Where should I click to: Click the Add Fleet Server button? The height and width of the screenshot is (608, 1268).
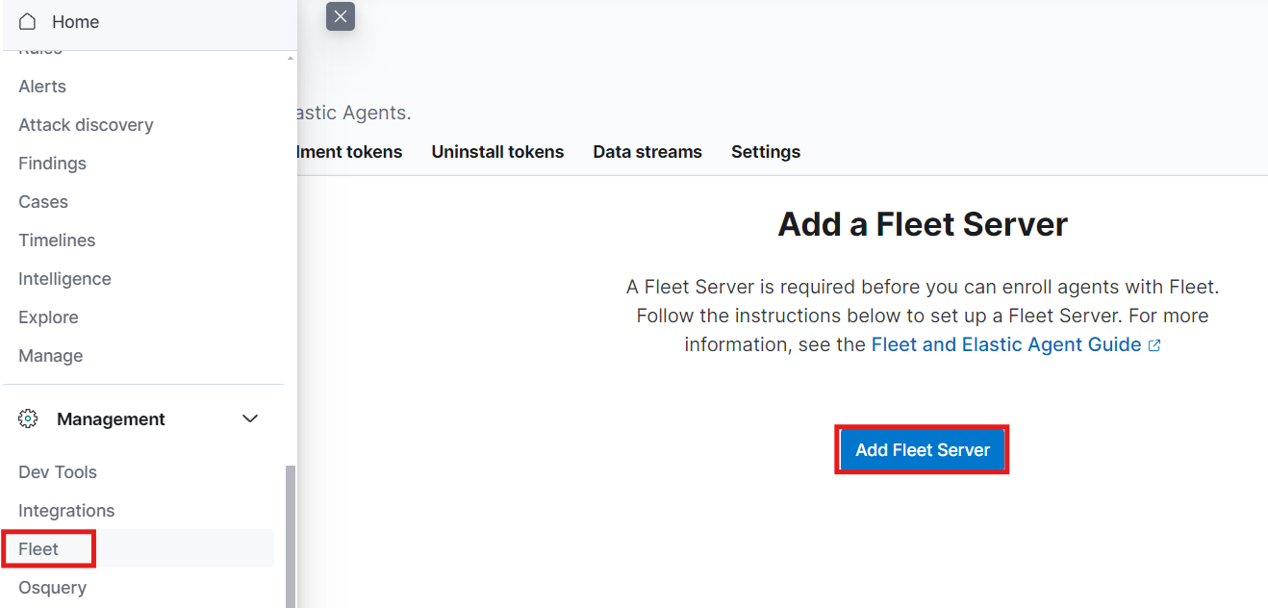[x=923, y=450]
